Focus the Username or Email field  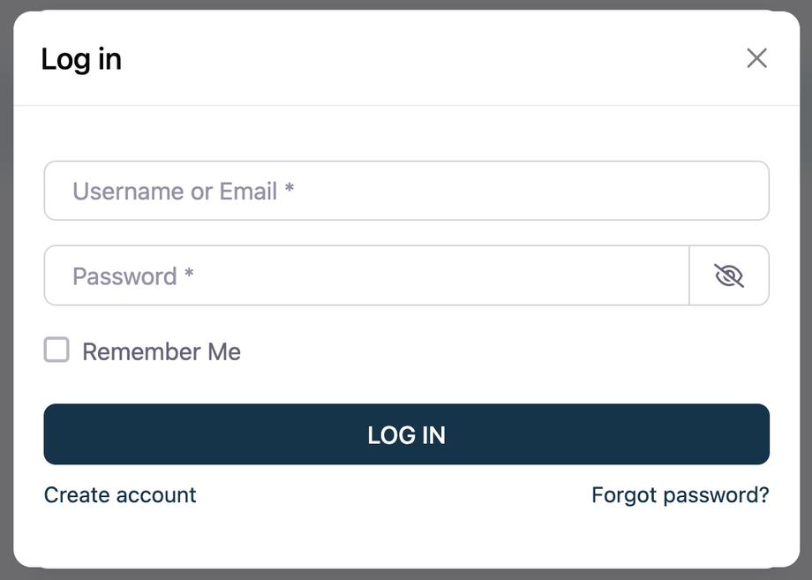click(406, 191)
